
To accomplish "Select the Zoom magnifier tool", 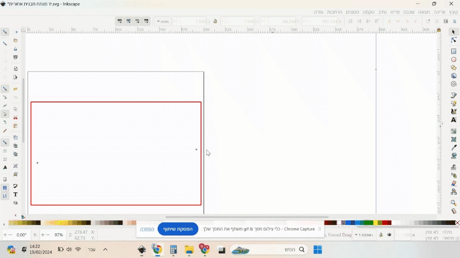I will tap(454, 202).
